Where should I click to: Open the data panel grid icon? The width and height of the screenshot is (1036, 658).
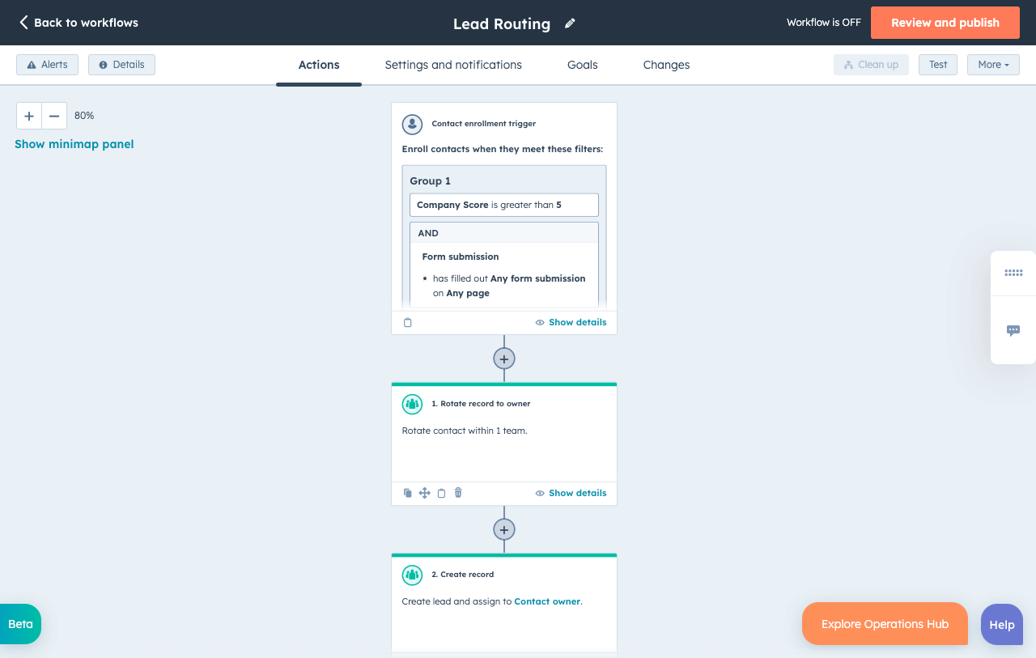click(1013, 273)
